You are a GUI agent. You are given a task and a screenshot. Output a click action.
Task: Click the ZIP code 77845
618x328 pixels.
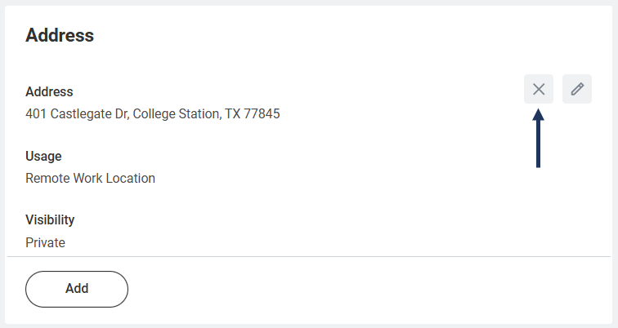click(262, 114)
